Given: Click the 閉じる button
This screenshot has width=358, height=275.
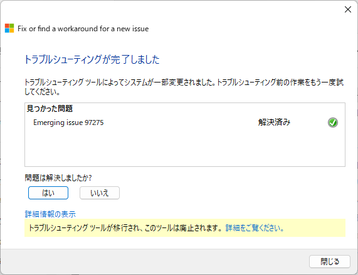Looking at the screenshot, I should tap(330, 262).
